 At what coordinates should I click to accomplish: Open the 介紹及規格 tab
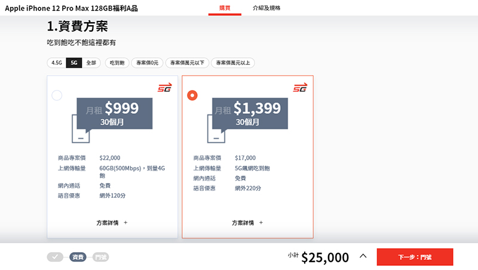[266, 8]
